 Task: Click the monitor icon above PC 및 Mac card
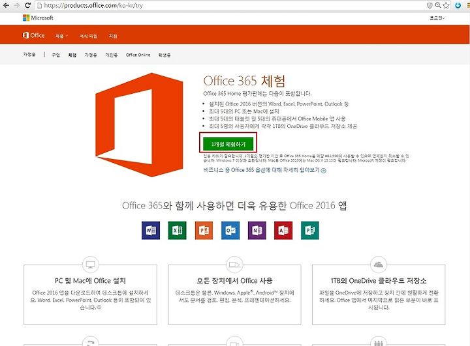pos(90,265)
